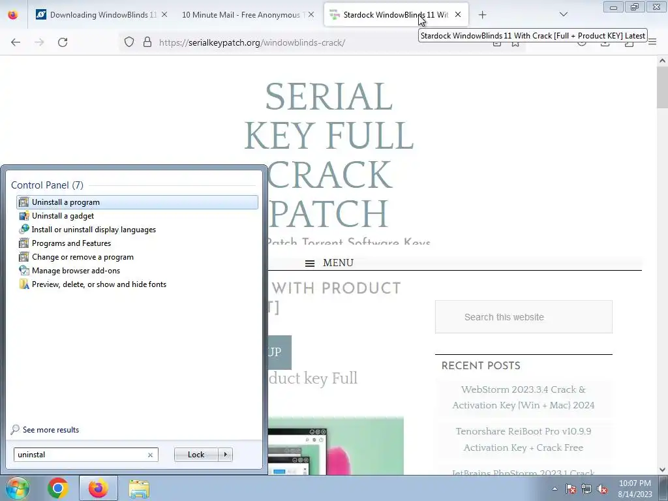Click the Uninstall a program icon

[x=24, y=202]
